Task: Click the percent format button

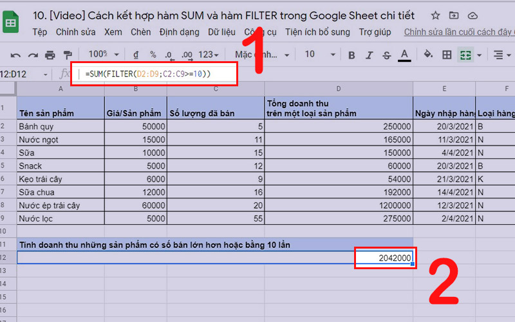Action: coord(153,55)
